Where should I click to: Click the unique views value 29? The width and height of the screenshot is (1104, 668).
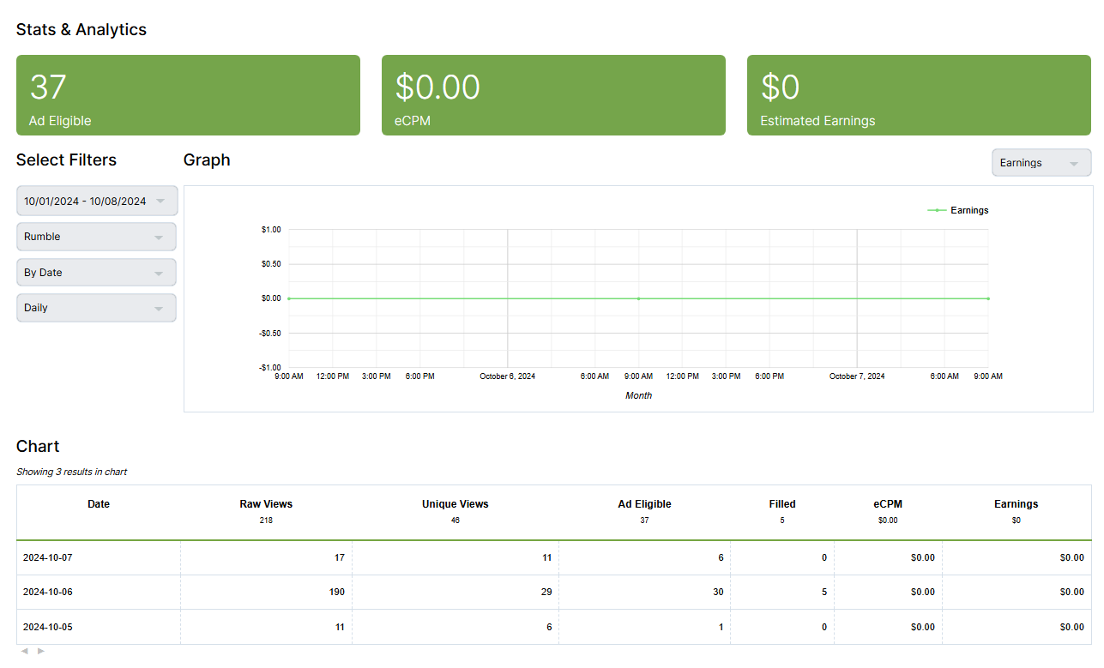(x=546, y=592)
